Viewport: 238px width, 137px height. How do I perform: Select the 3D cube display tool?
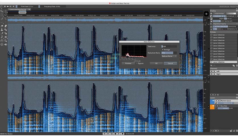tap(2, 44)
